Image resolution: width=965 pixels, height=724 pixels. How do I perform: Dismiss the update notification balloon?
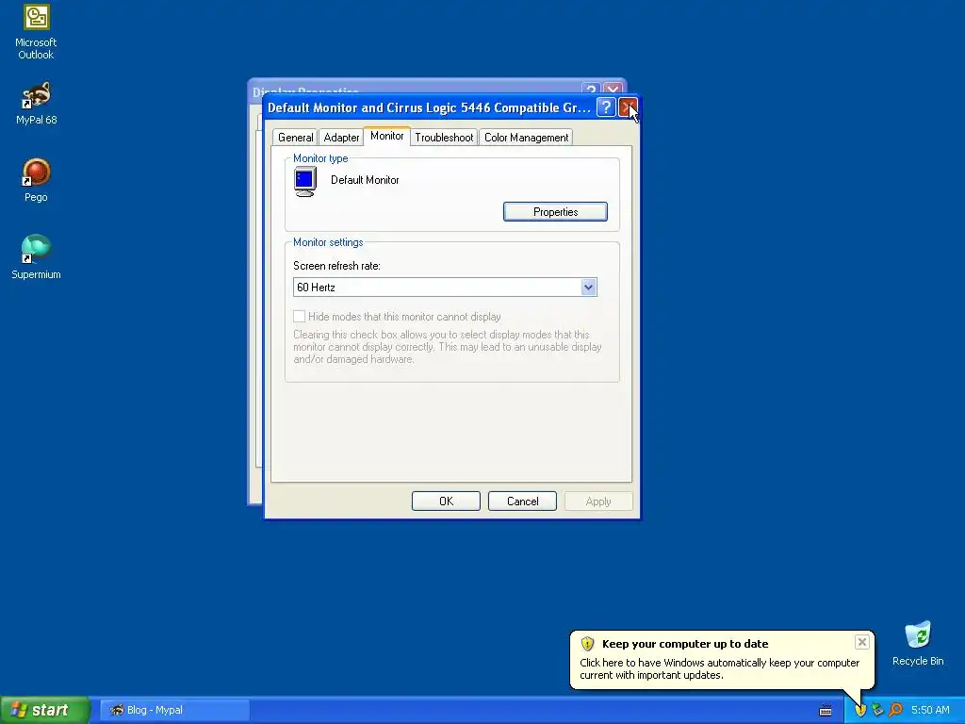pyautogui.click(x=861, y=642)
